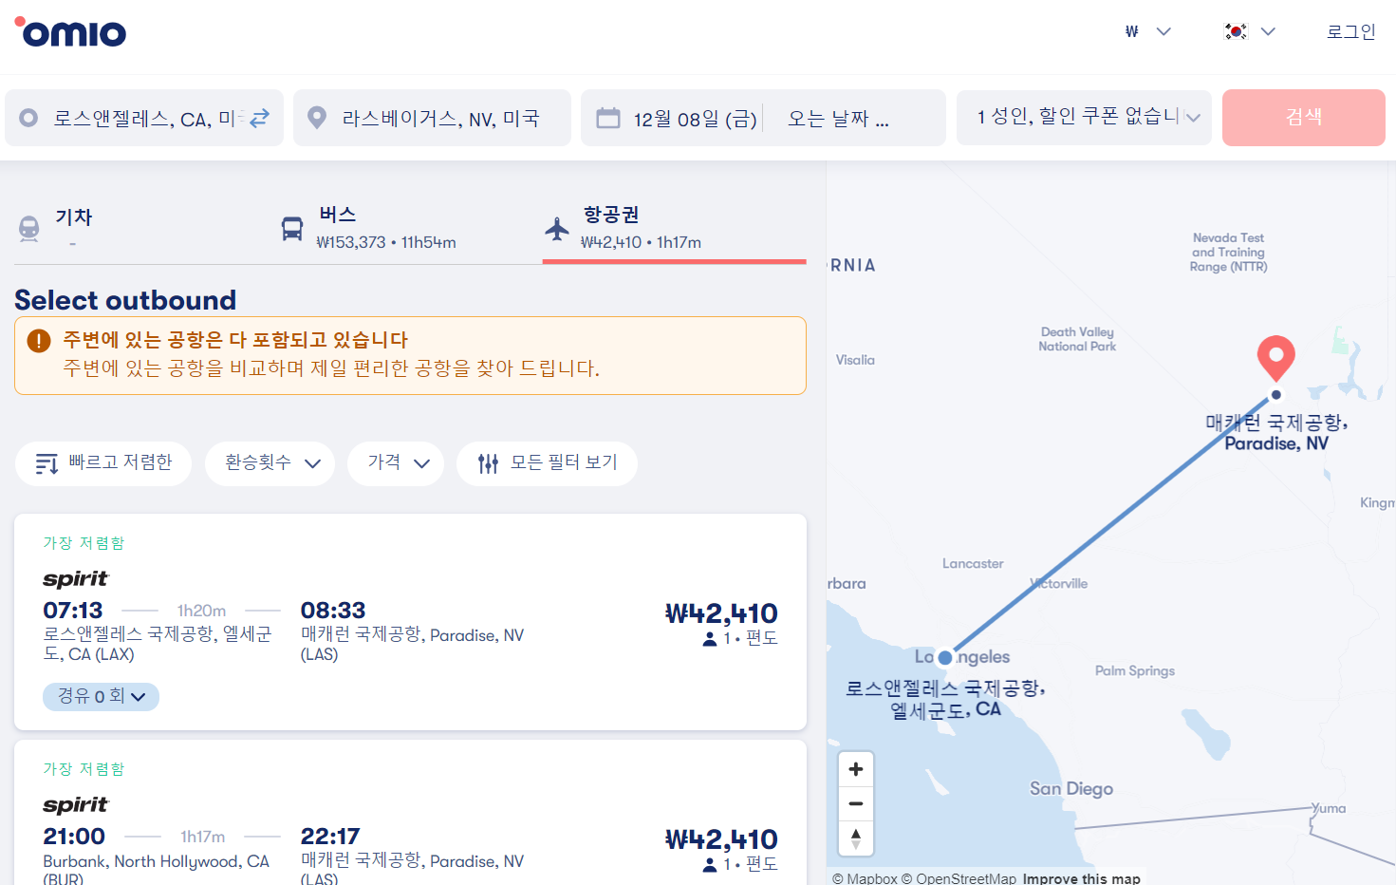Click San Diego label on map
Viewport: 1396px width, 885px height.
(x=1071, y=788)
